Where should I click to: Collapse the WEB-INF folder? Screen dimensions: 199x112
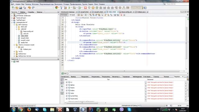(x=16, y=29)
